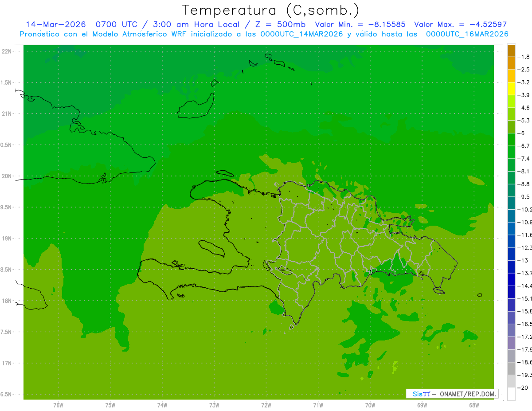Click the "-1.8" colorbar value

tap(524, 57)
